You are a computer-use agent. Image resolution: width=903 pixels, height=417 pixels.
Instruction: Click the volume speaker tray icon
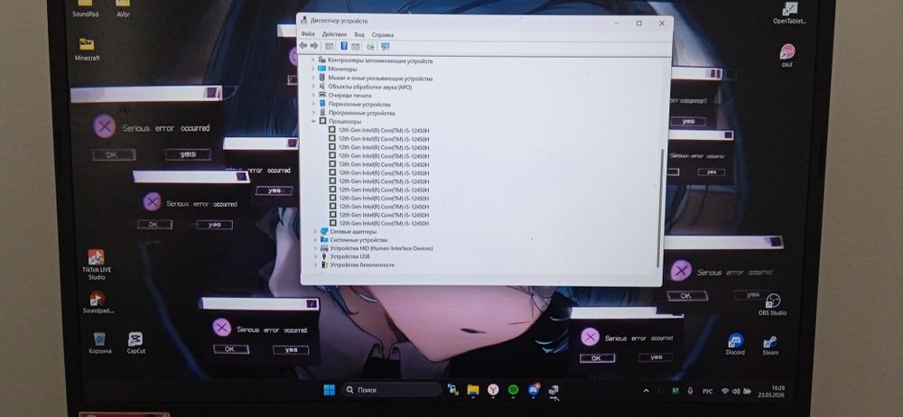735,392
